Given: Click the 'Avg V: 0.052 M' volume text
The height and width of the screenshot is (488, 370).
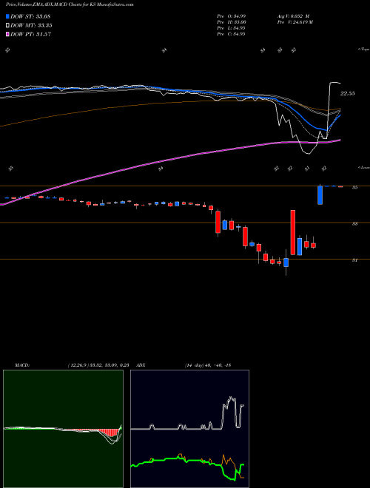Looking at the screenshot, I should pyautogui.click(x=293, y=16).
